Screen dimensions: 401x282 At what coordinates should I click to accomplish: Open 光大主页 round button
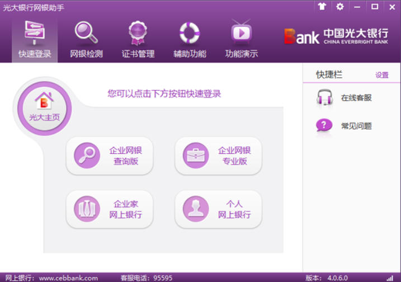pyautogui.click(x=45, y=108)
